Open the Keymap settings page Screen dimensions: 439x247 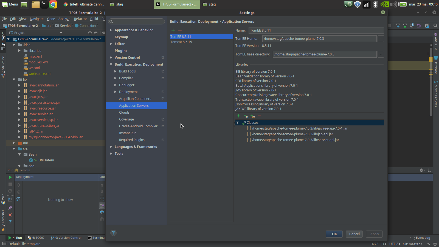point(121,37)
